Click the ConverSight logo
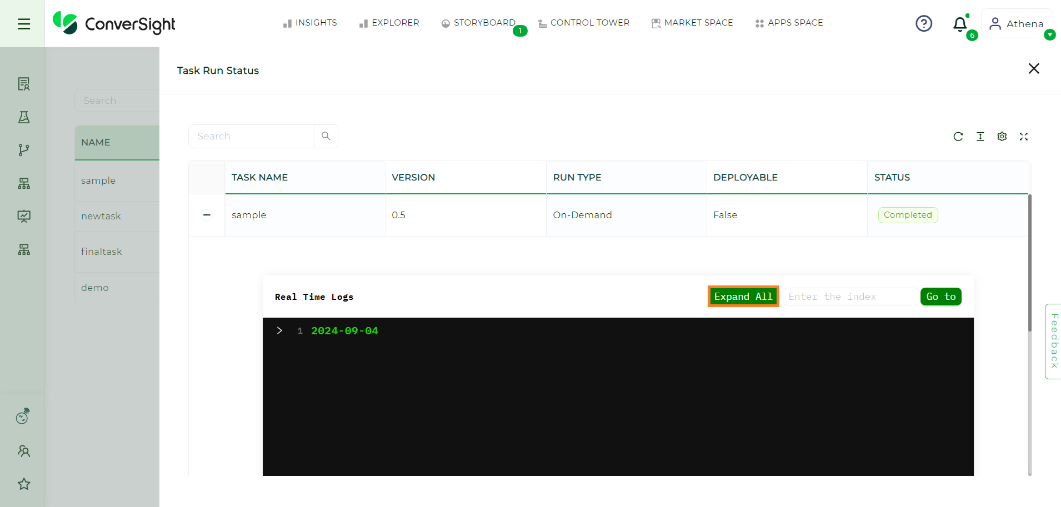The width and height of the screenshot is (1061, 507). [x=114, y=23]
